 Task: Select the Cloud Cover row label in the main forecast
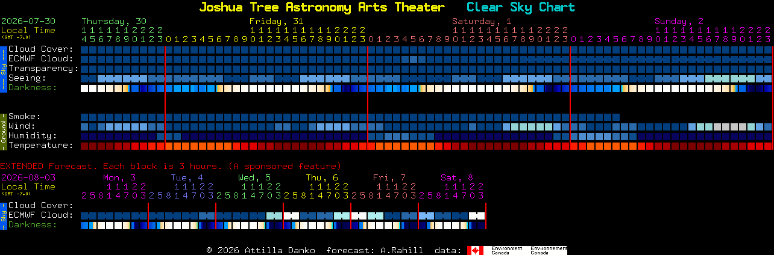tap(41, 49)
